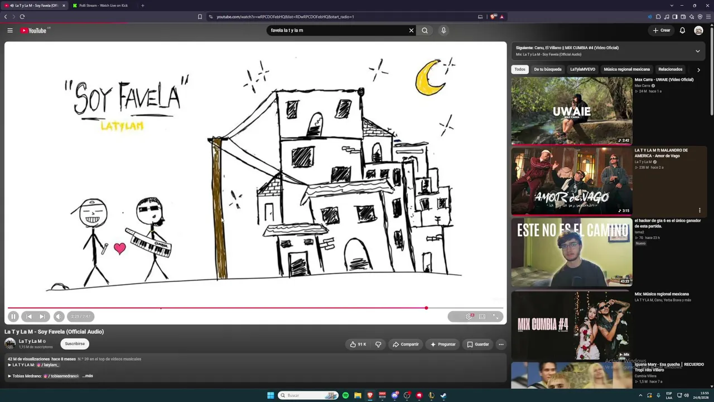This screenshot has width=714, height=402.
Task: Share the video with Compartir
Action: click(x=406, y=344)
